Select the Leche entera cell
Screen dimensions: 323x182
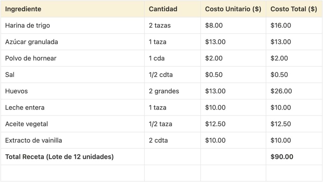25,108
